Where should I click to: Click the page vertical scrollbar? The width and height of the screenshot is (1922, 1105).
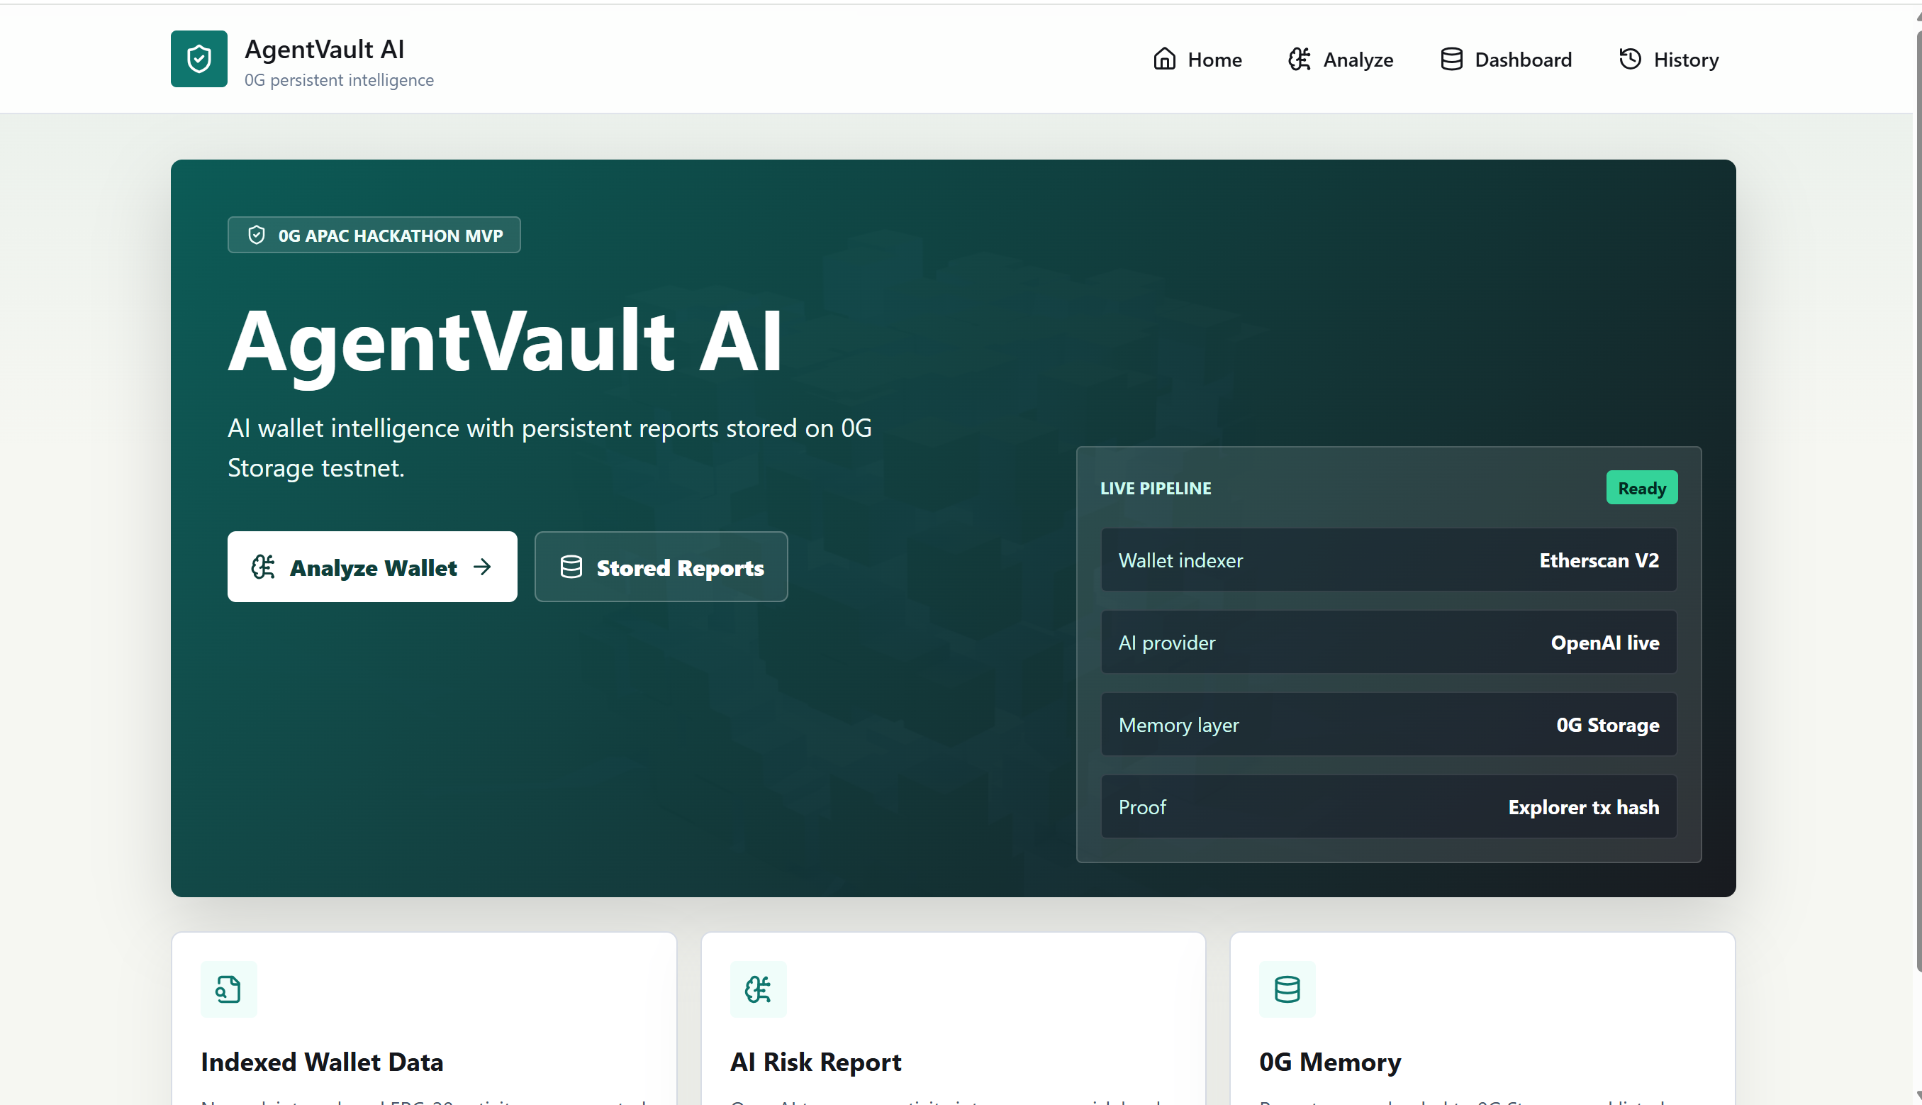(x=1918, y=501)
